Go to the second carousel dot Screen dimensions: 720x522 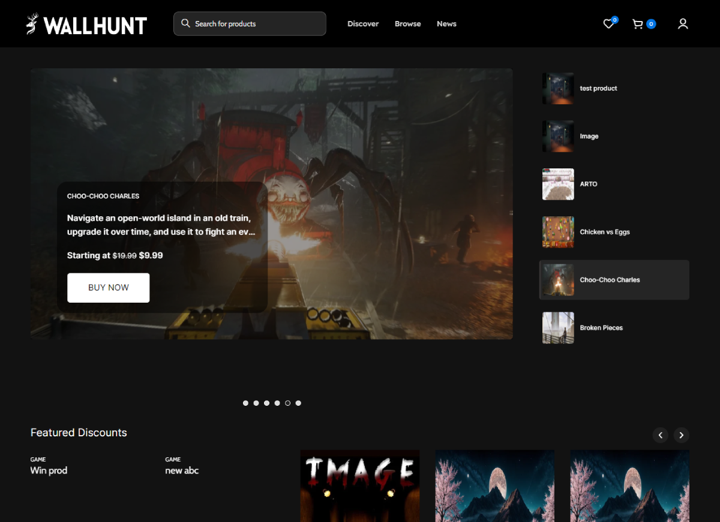tap(256, 403)
